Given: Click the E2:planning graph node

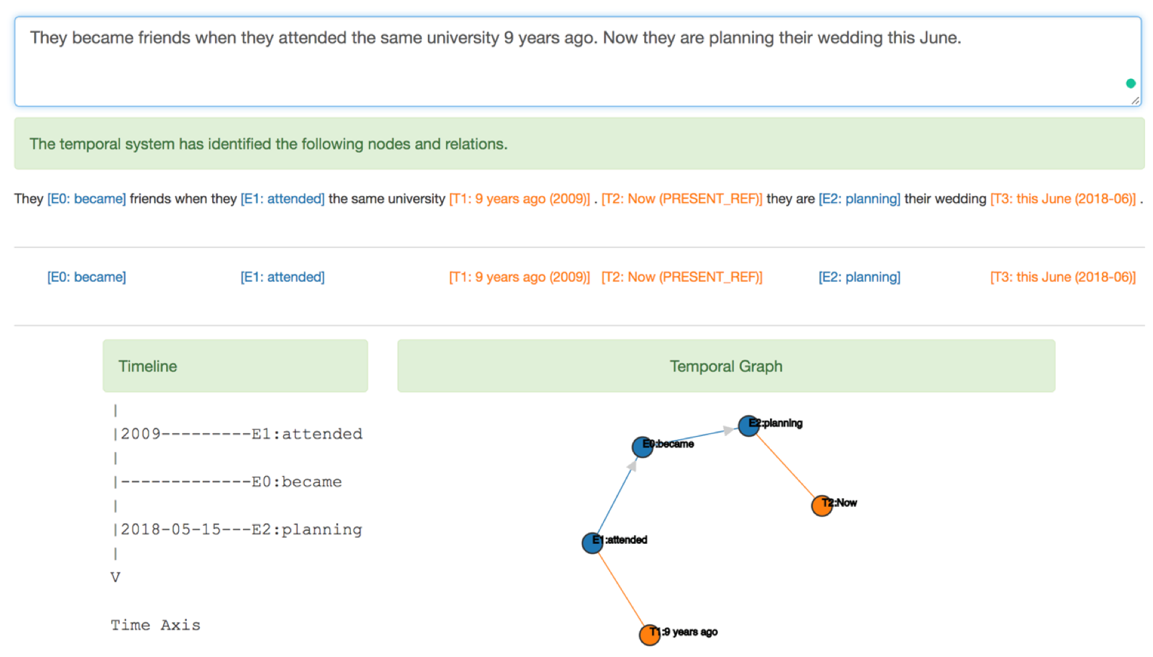Looking at the screenshot, I should 748,426.
